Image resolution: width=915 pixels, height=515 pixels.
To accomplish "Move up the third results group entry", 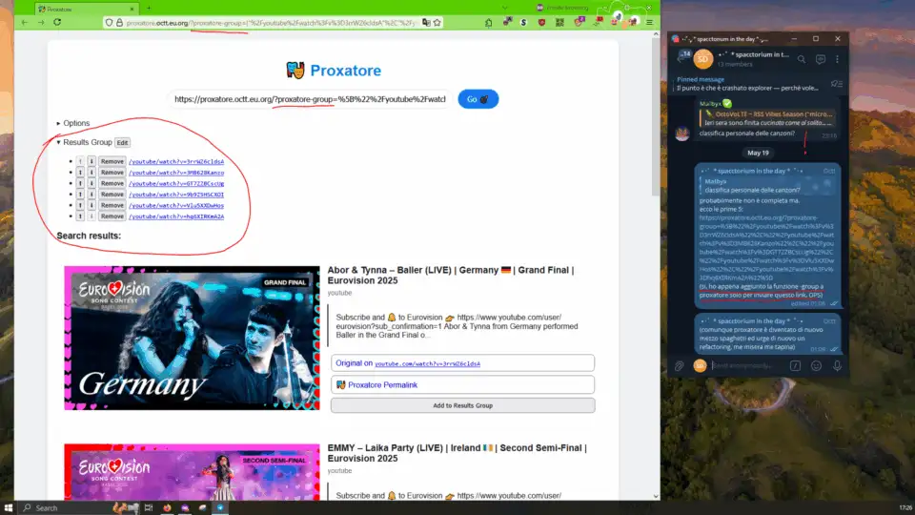I will 80,183.
